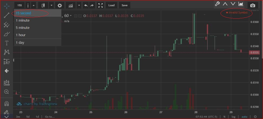Viewport: 263px width, 119px height.
Task: Click the 26 date label on time axis
Action: click(126, 112)
